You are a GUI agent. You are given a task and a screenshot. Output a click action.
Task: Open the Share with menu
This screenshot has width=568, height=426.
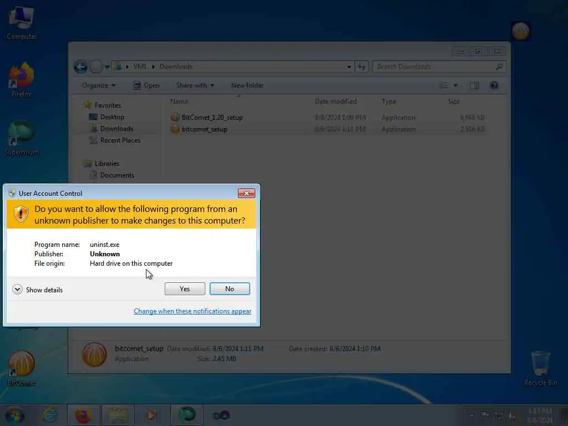click(195, 85)
